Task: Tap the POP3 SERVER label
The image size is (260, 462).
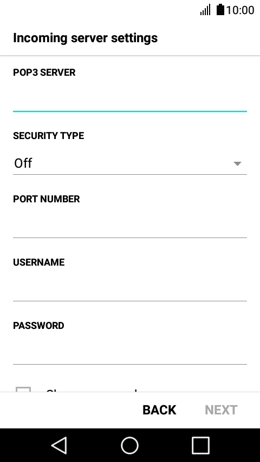Action: [x=44, y=72]
